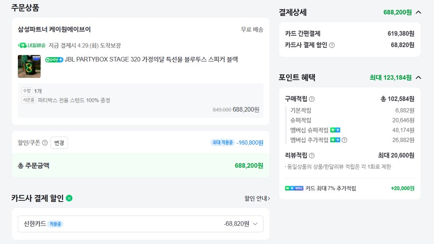
Task: Click the 지금 결제시 4.29.(화) 도착보장 text
Action: pos(84,45)
